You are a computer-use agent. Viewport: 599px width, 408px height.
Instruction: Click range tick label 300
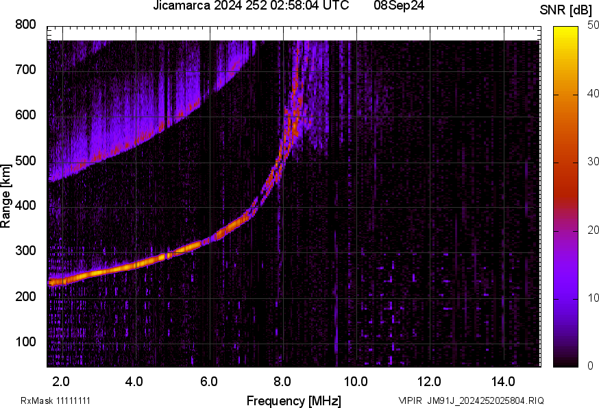pyautogui.click(x=25, y=251)
